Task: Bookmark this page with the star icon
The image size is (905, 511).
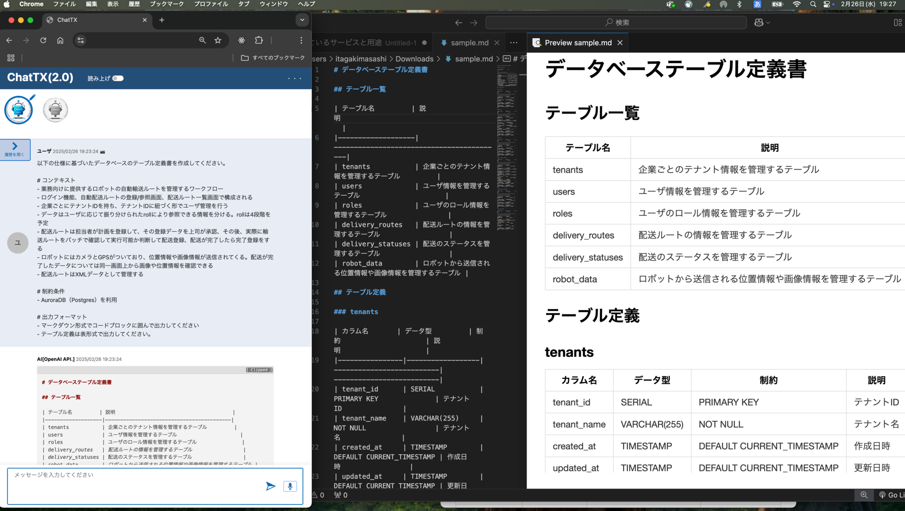Action: pos(218,41)
